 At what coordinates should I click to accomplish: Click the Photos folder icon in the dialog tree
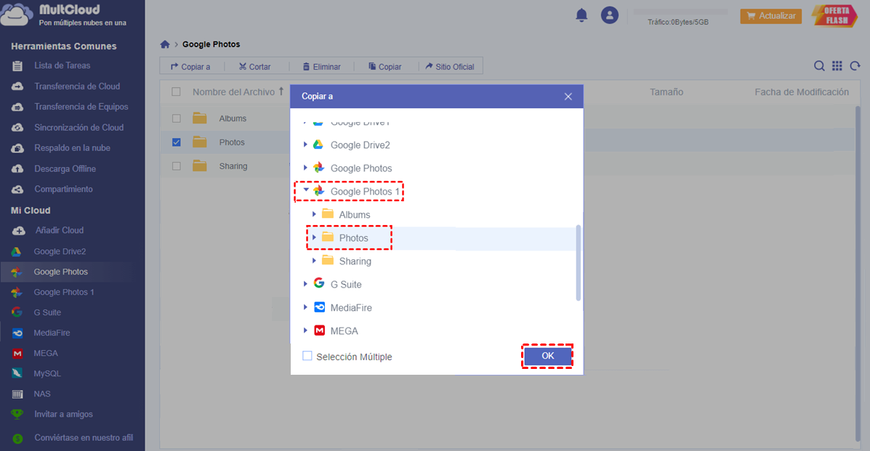(x=328, y=237)
